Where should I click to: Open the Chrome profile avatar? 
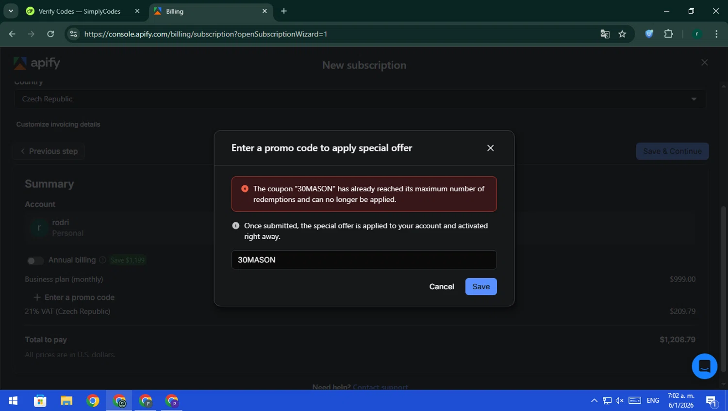697,34
